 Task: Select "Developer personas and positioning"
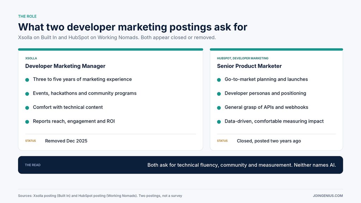(265, 93)
